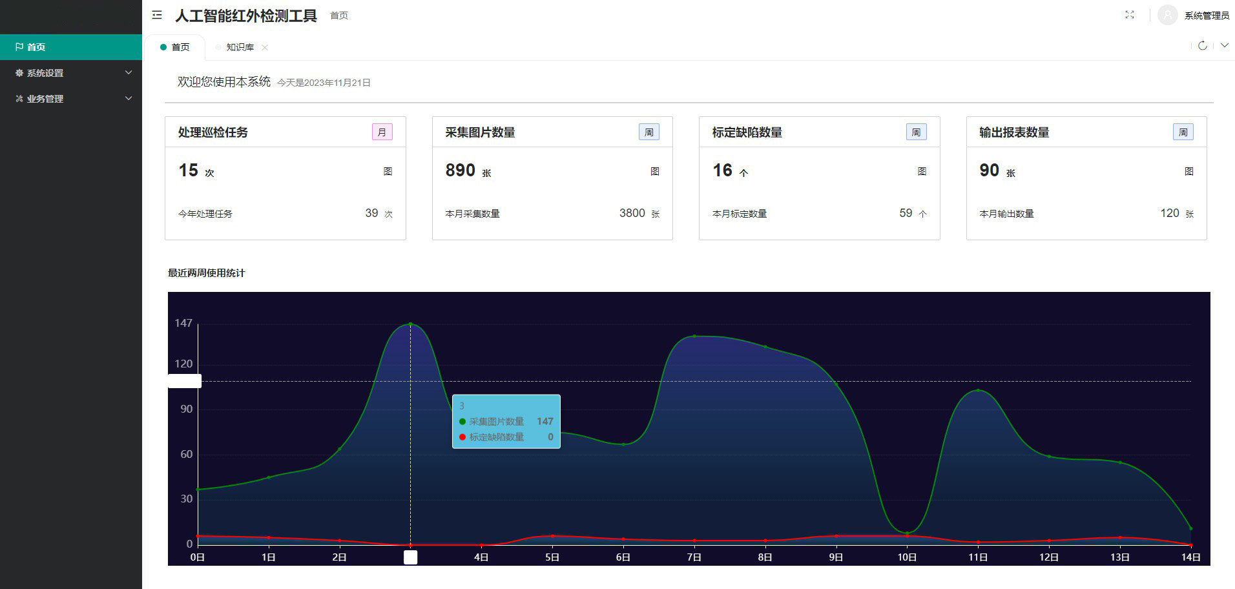
Task: Open the 系统管理员 user avatar
Action: (1168, 15)
